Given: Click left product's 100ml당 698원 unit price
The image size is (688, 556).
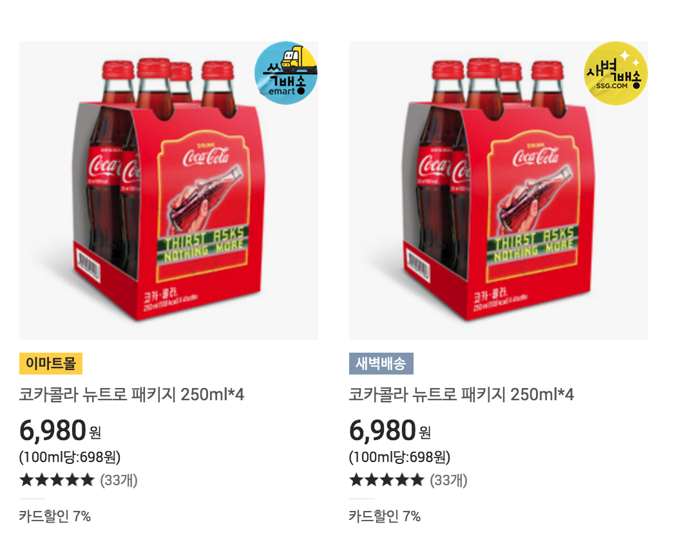Looking at the screenshot, I should click(x=70, y=458).
